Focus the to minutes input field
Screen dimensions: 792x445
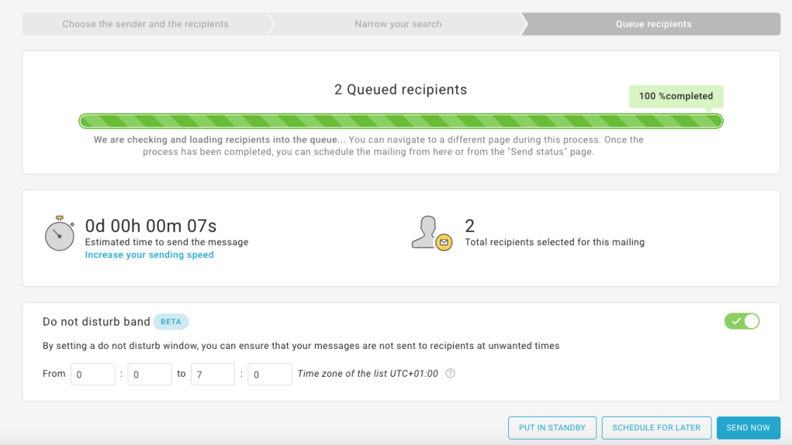(270, 375)
